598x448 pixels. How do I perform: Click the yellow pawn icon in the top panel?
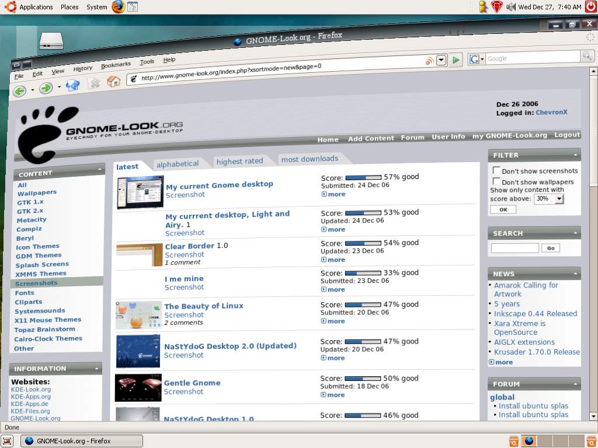[483, 7]
